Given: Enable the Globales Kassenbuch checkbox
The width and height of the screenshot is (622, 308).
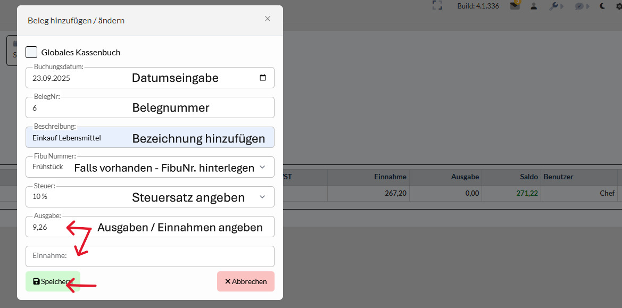Looking at the screenshot, I should (31, 52).
